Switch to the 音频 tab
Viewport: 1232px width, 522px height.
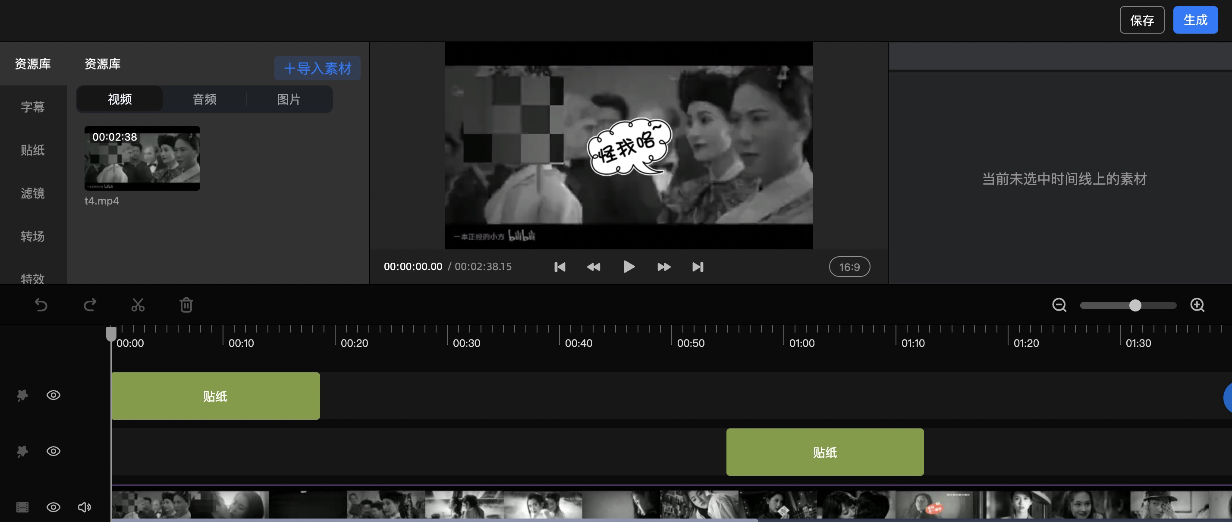204,99
